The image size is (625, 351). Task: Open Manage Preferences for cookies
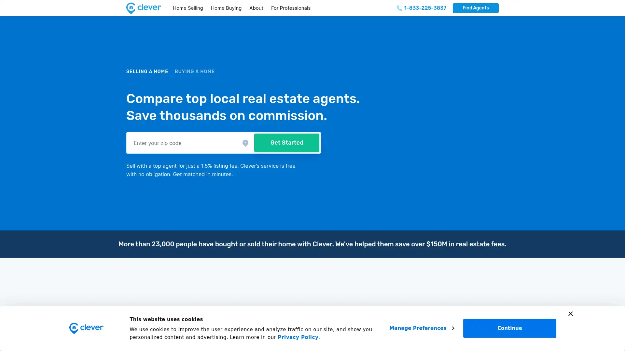pos(418,328)
